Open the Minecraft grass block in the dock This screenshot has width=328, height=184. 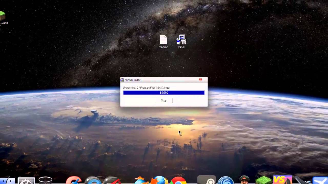(x=263, y=180)
